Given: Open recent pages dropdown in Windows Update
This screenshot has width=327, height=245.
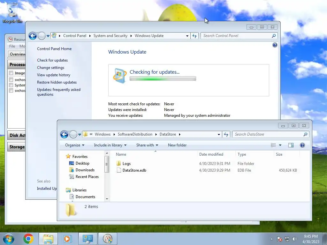Looking at the screenshot, I should click(48, 36).
